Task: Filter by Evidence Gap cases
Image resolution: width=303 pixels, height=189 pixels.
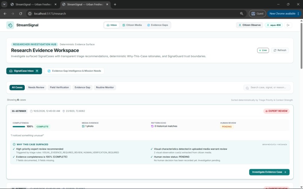Action: [x=82, y=87]
